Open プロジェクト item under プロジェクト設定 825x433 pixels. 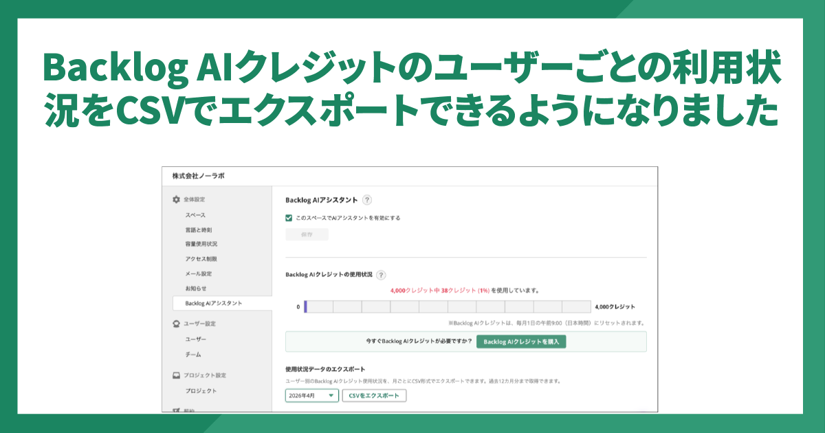pyautogui.click(x=201, y=391)
